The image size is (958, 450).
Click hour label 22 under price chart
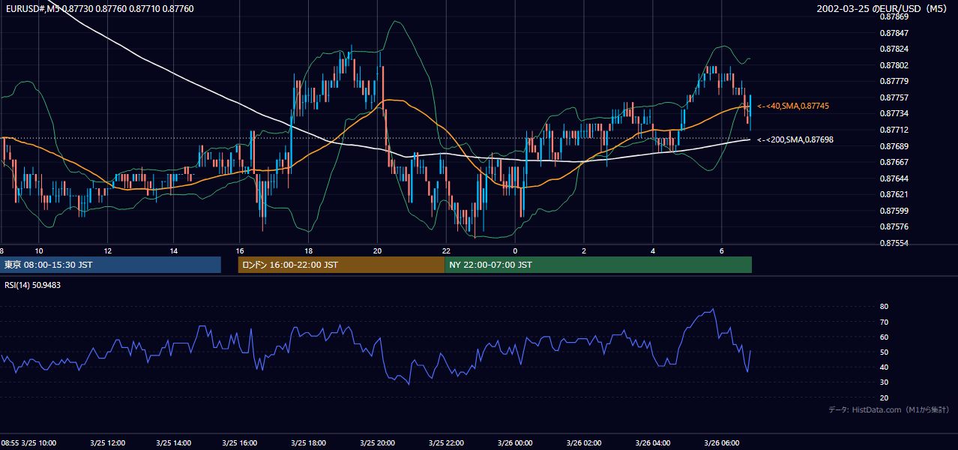click(x=446, y=250)
